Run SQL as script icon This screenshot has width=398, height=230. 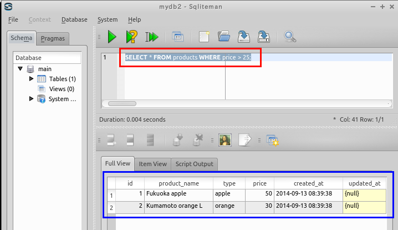(x=151, y=37)
